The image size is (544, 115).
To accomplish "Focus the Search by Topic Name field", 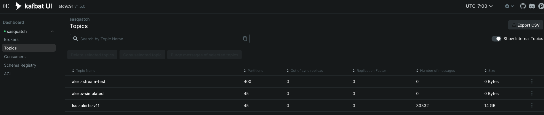I will coord(160,39).
